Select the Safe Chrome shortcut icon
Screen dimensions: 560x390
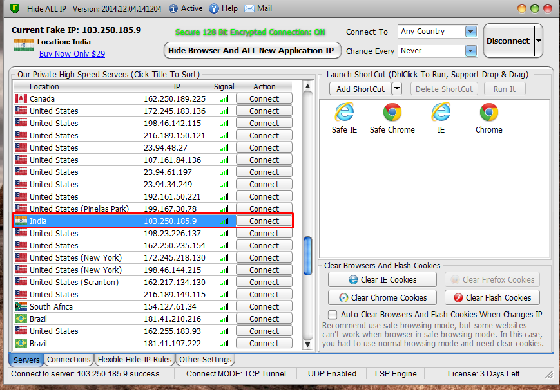tap(392, 112)
